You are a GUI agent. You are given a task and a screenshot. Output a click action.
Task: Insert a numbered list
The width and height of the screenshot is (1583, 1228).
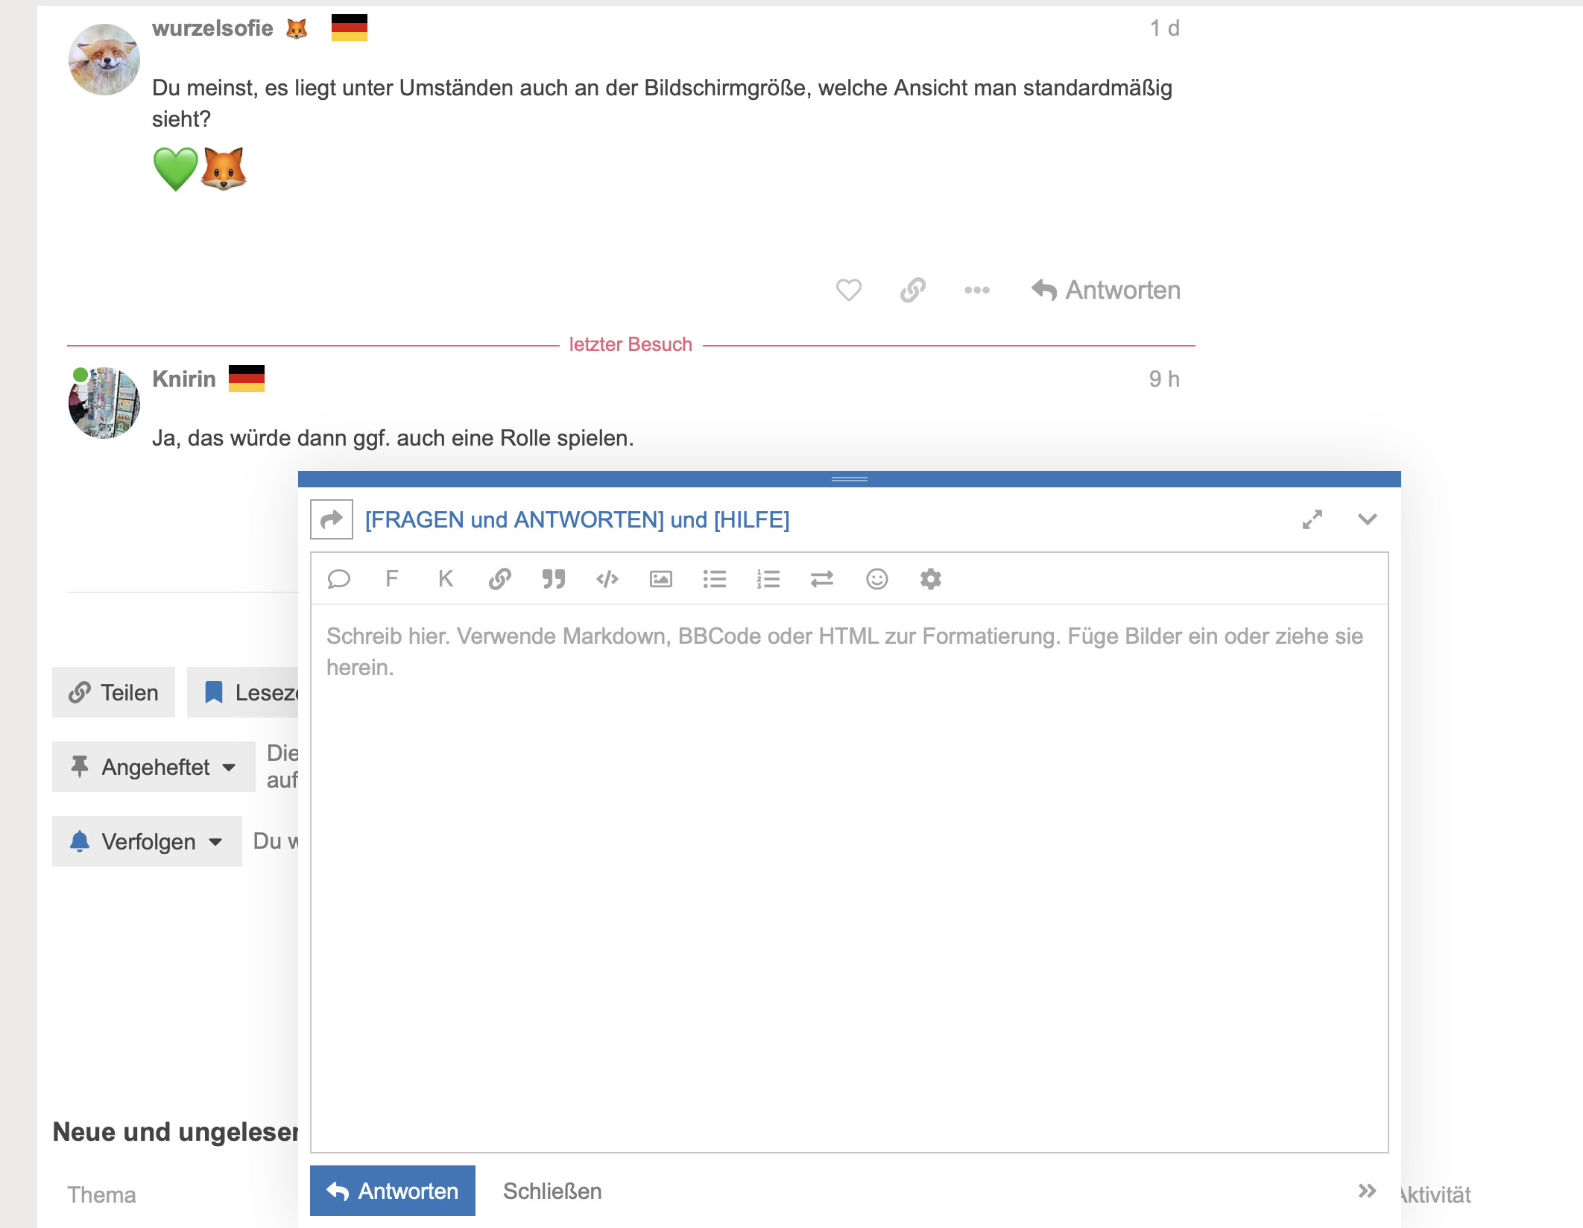click(x=768, y=579)
